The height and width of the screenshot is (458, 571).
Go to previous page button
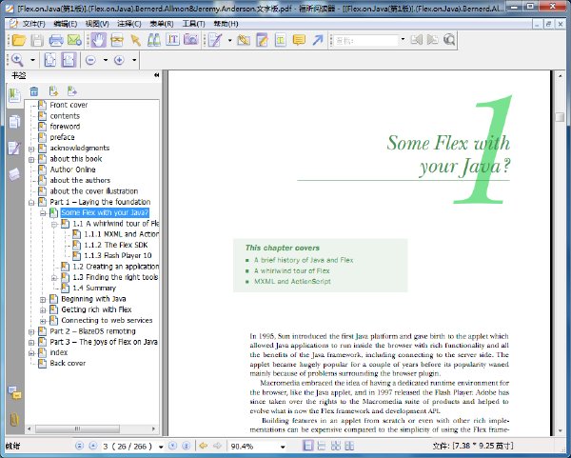point(93,446)
